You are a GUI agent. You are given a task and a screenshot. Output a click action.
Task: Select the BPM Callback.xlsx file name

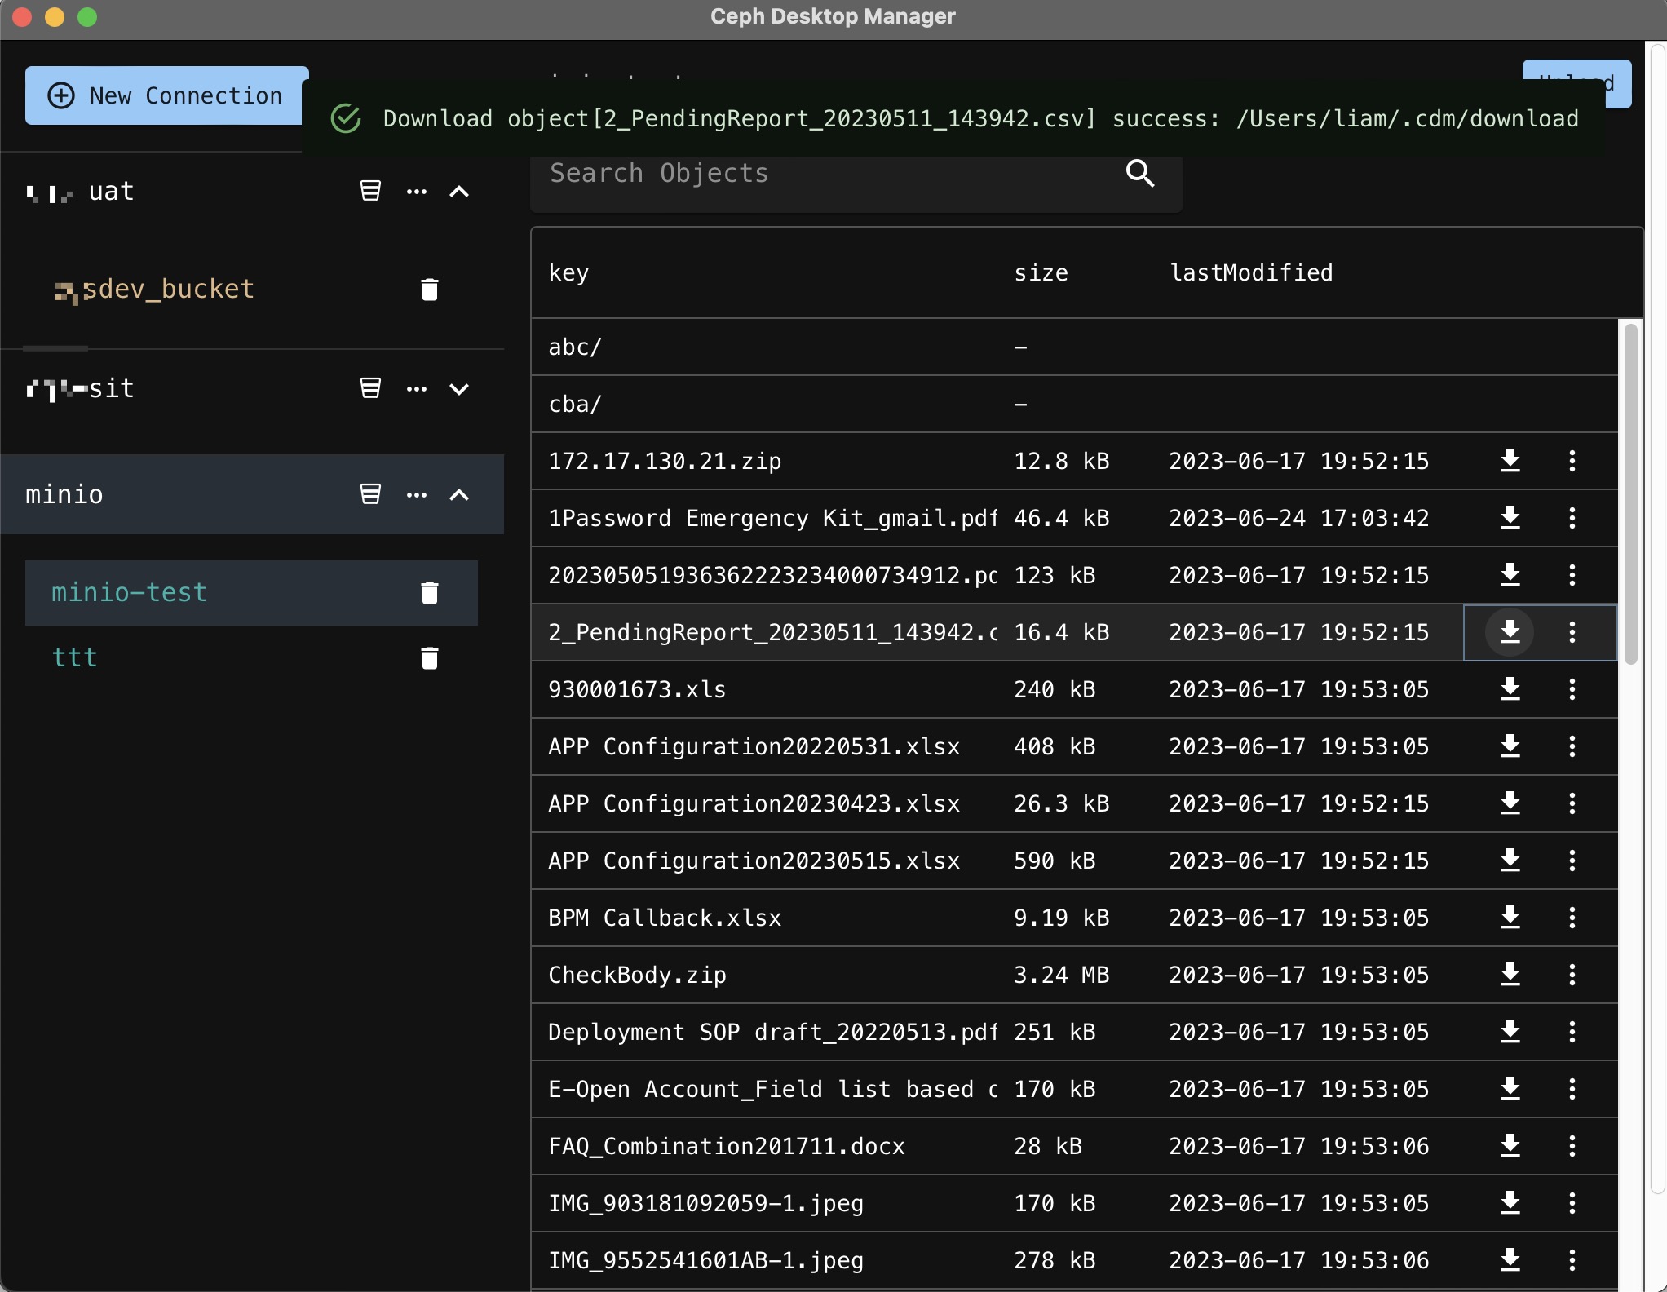click(665, 918)
